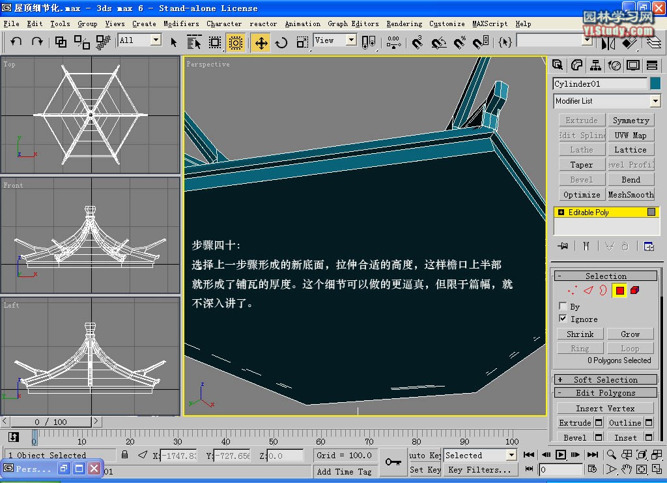The width and height of the screenshot is (667, 483).
Task: Select the Rotate tool in toolbar
Action: [281, 42]
